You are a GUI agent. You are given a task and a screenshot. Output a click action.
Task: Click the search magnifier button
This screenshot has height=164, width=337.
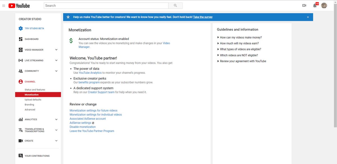(176, 6)
